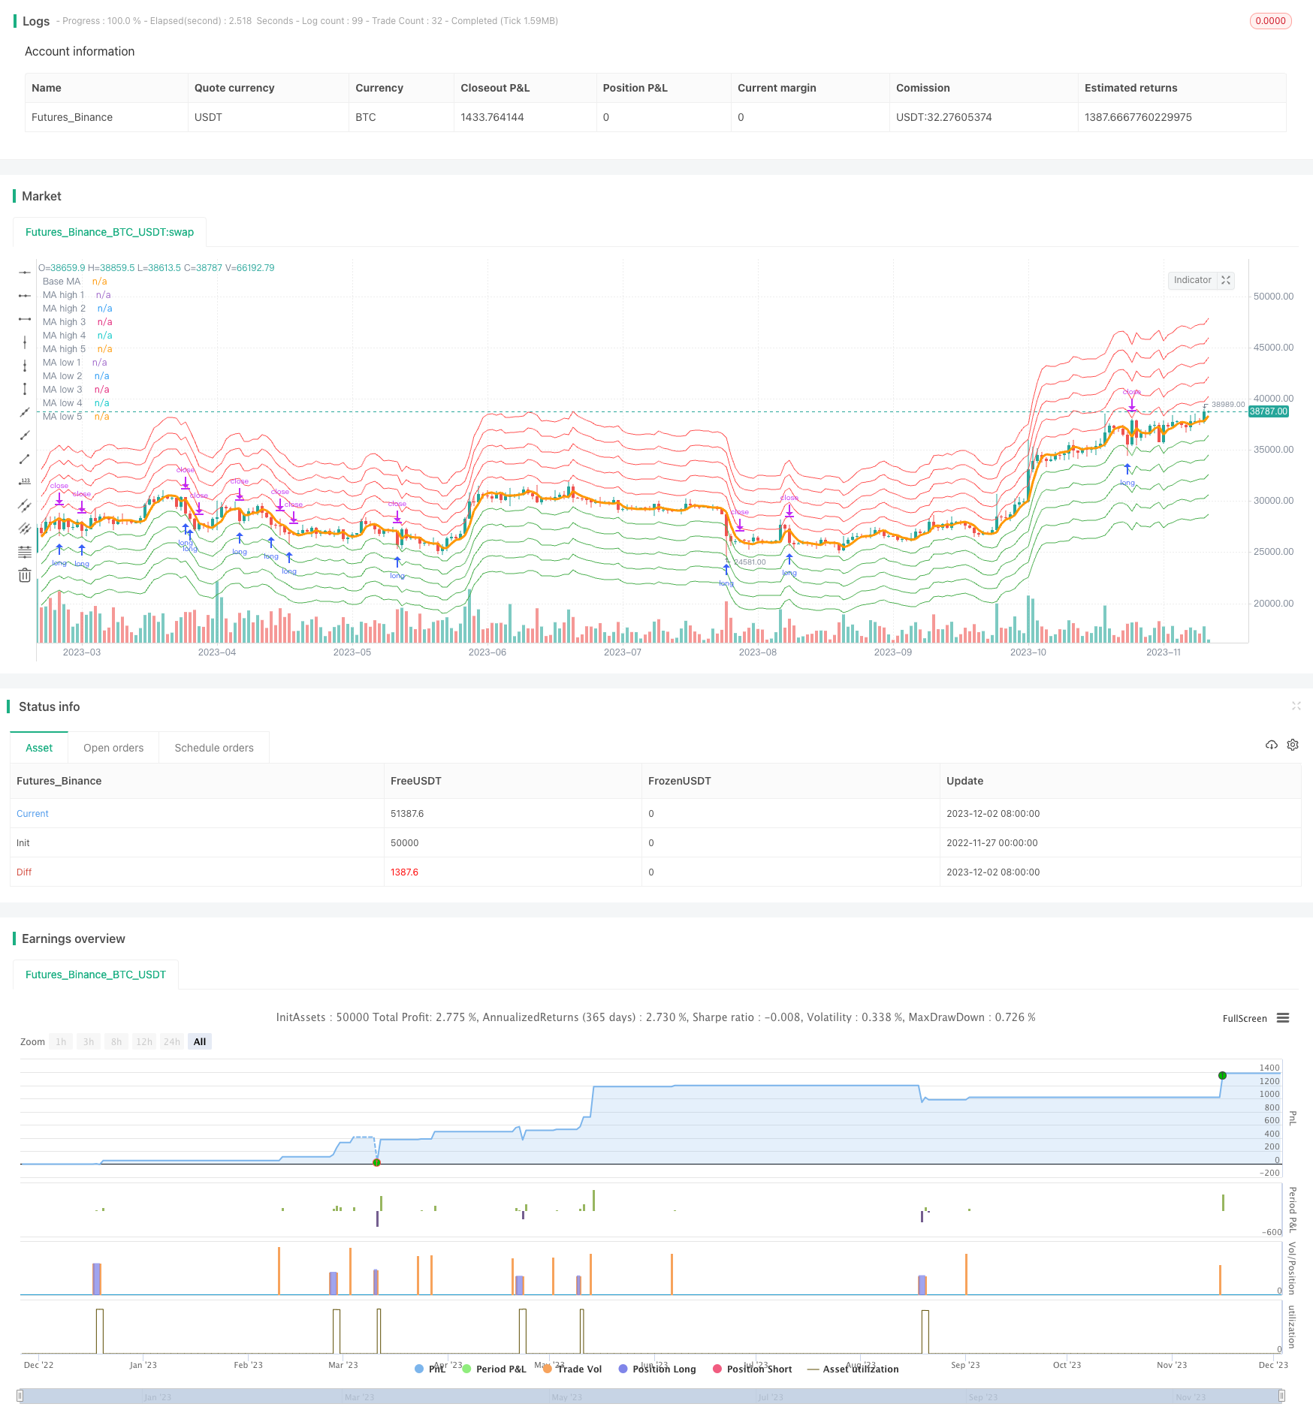Click the right handle of the range navigator
This screenshot has width=1313, height=1425.
coord(1281,1396)
